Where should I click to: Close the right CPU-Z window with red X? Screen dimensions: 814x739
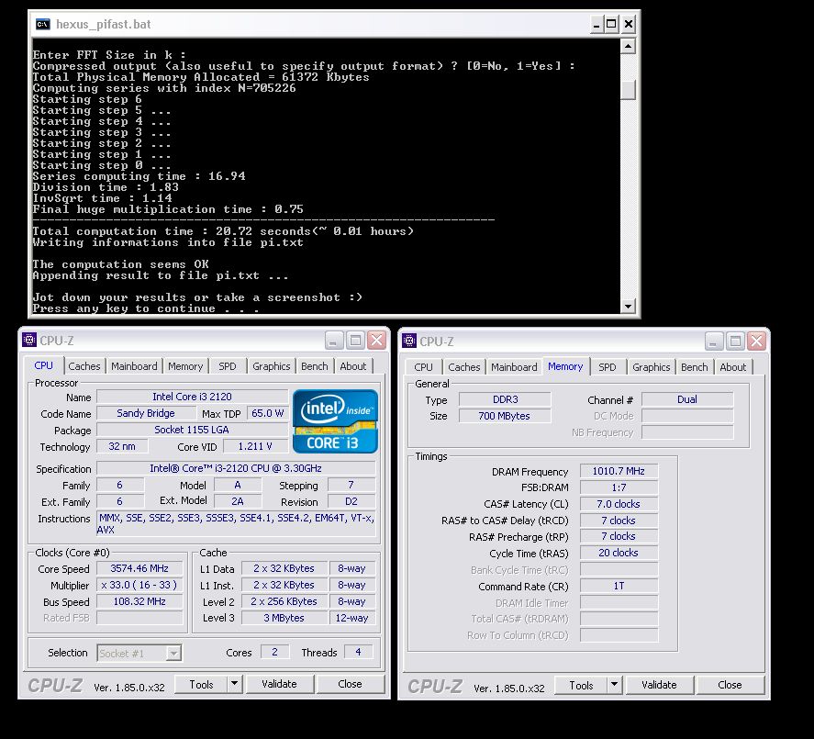tap(757, 342)
